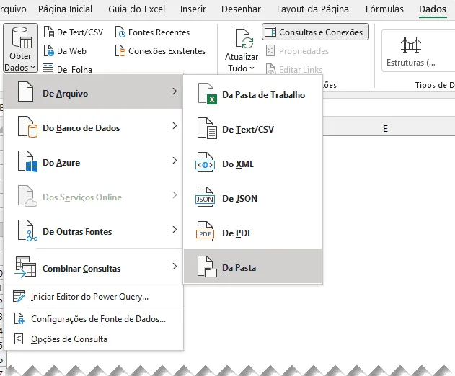
Task: Click the PDF file icon
Action: pos(206,231)
